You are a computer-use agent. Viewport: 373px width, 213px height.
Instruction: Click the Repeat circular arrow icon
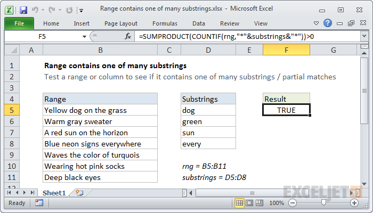[69, 10]
